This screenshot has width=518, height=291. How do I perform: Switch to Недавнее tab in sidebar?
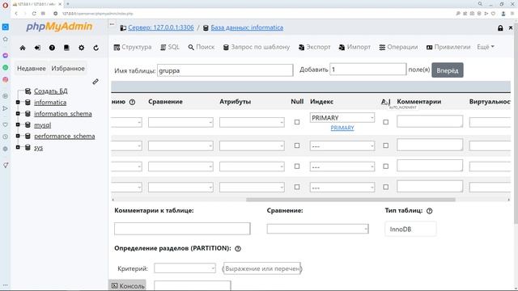click(32, 69)
